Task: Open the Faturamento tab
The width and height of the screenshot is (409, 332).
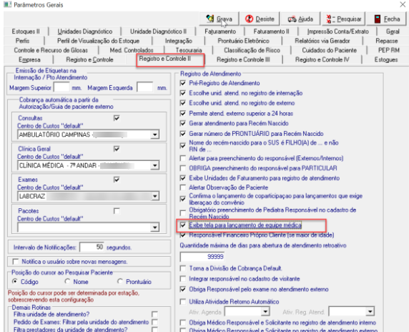Action: tap(220, 31)
